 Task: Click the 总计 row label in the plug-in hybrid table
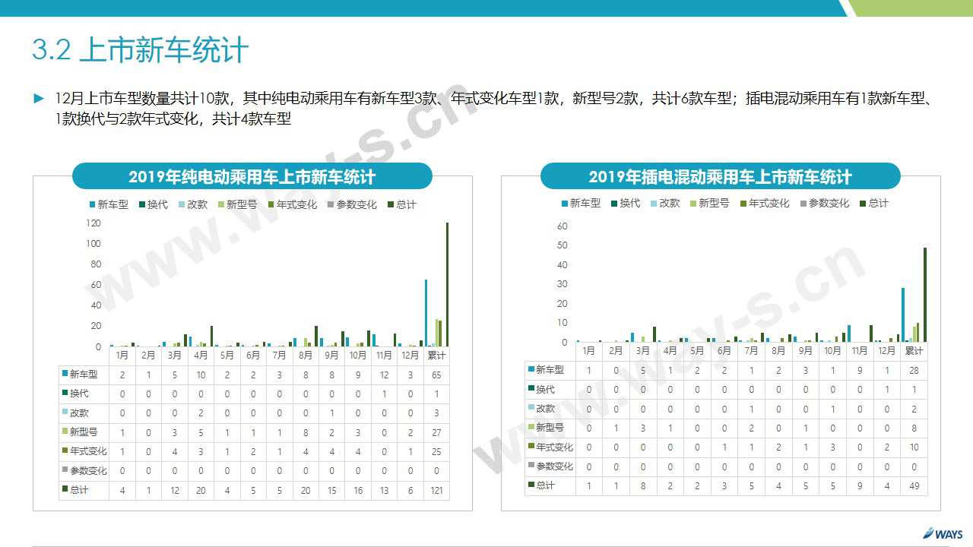click(x=545, y=485)
